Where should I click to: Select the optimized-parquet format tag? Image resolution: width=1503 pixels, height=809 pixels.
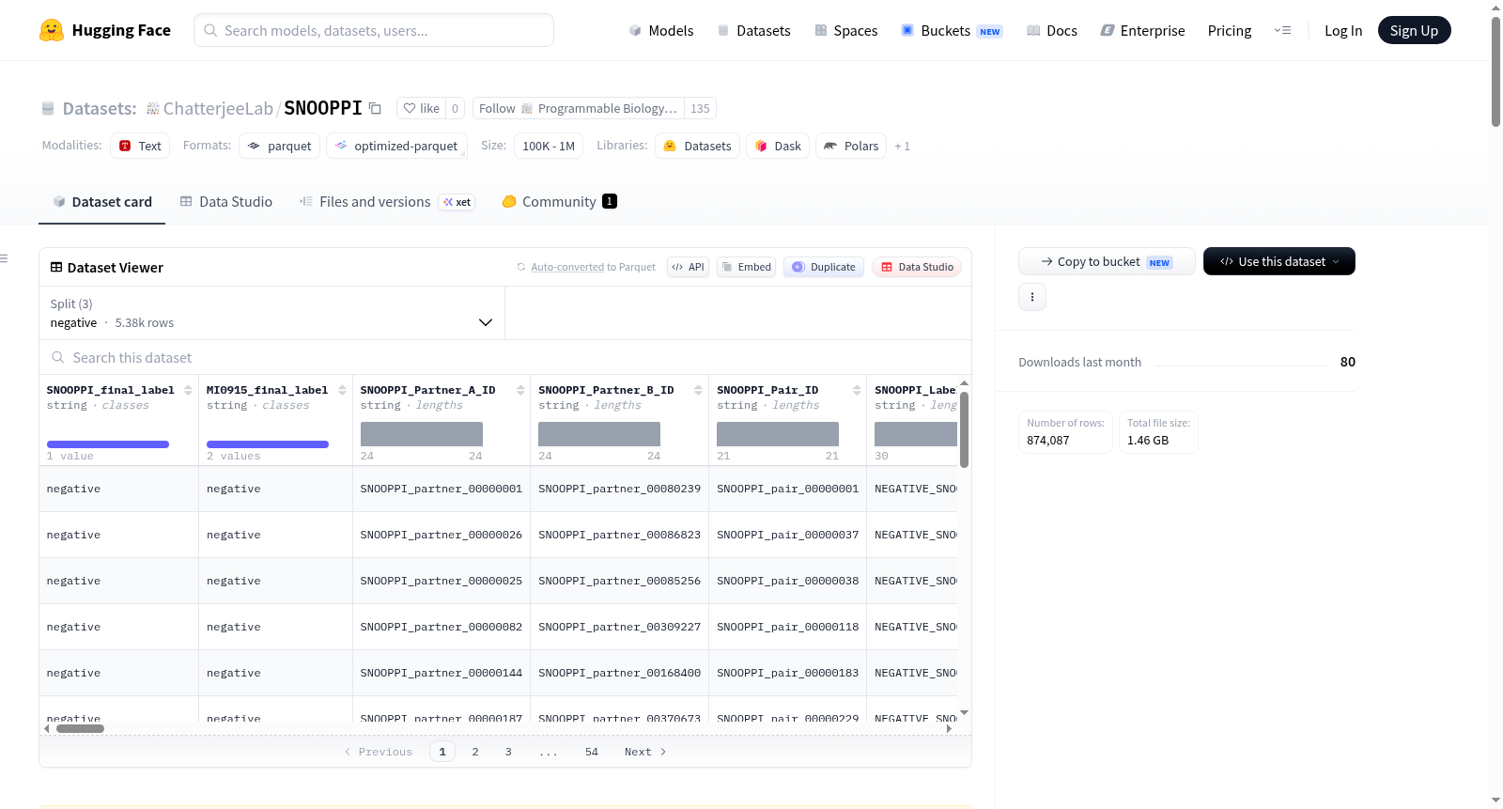click(x=396, y=146)
